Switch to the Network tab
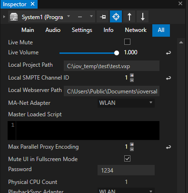The image size is (188, 193). coord(136,30)
